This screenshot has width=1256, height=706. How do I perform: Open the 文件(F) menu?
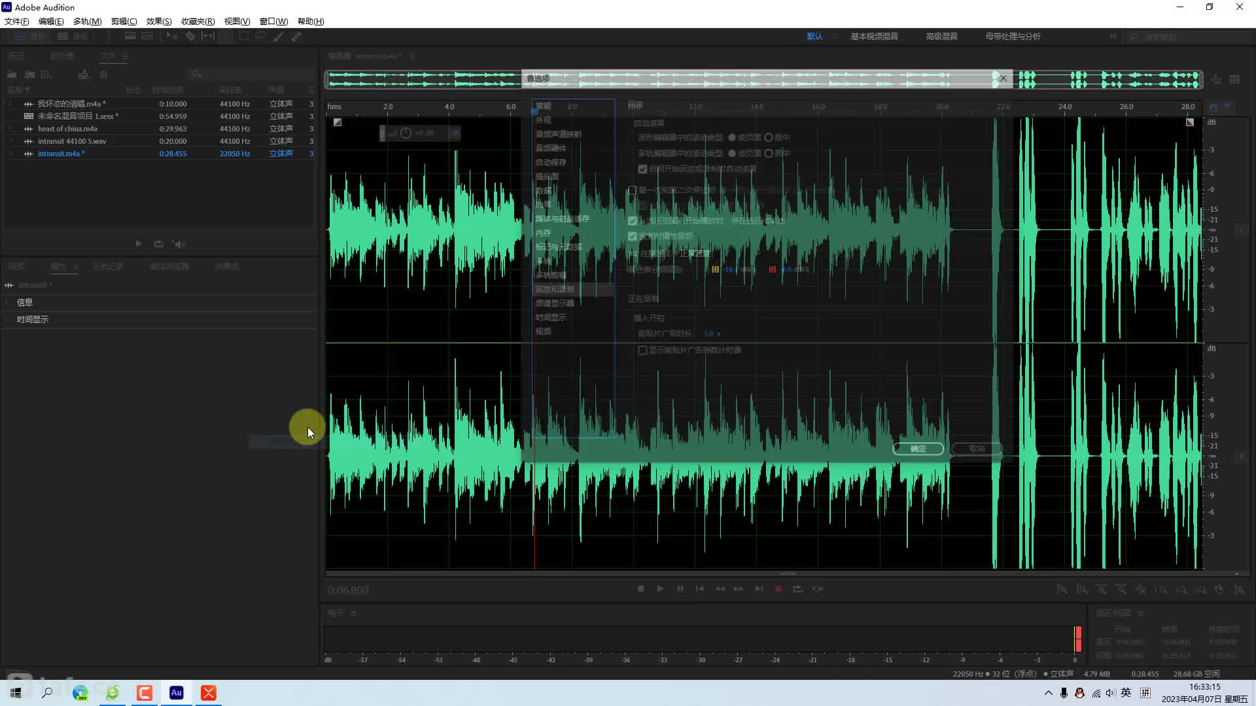coord(17,21)
